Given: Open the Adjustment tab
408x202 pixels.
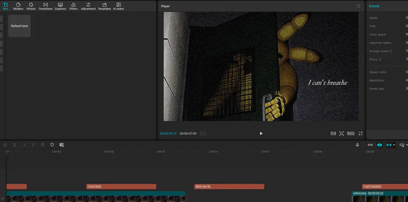Looking at the screenshot, I should pyautogui.click(x=88, y=6).
